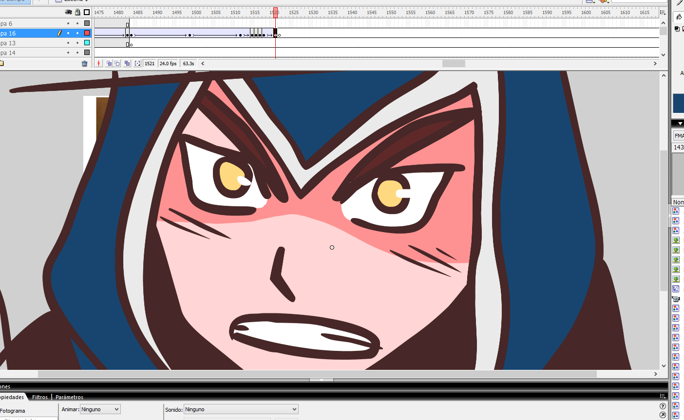Click the stage vertical scrollbar down arrow
684x420 pixels.
[664, 366]
